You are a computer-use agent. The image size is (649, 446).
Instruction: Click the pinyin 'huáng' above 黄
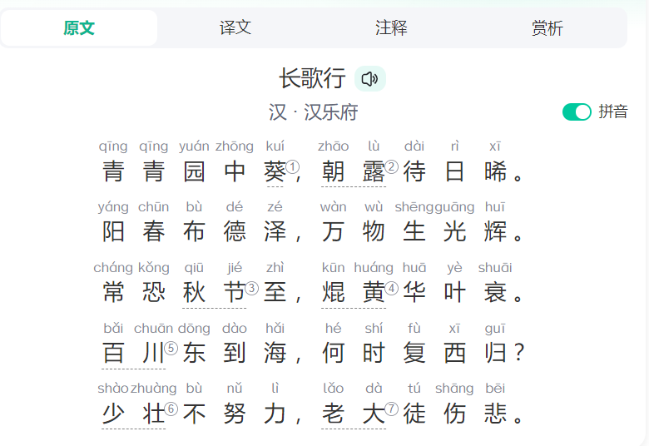(x=374, y=268)
